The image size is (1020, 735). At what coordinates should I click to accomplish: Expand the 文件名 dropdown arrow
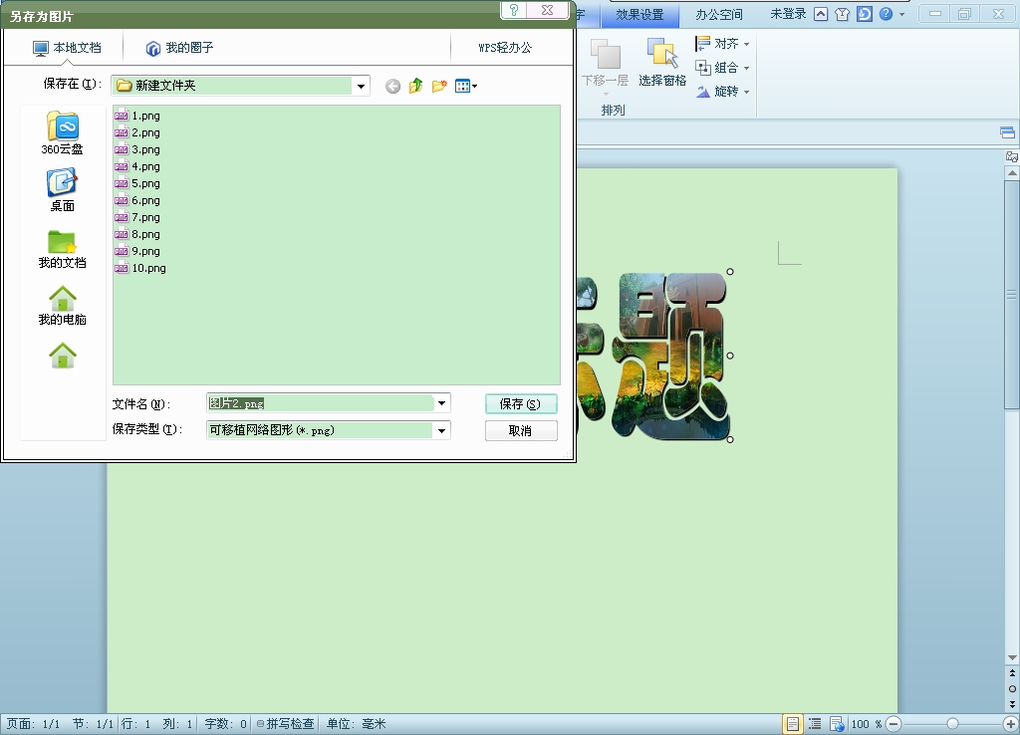pyautogui.click(x=441, y=403)
